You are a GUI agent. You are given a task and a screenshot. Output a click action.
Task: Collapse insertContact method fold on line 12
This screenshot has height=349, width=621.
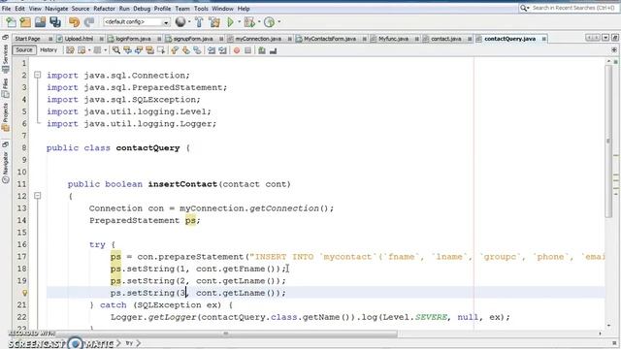[x=37, y=196]
